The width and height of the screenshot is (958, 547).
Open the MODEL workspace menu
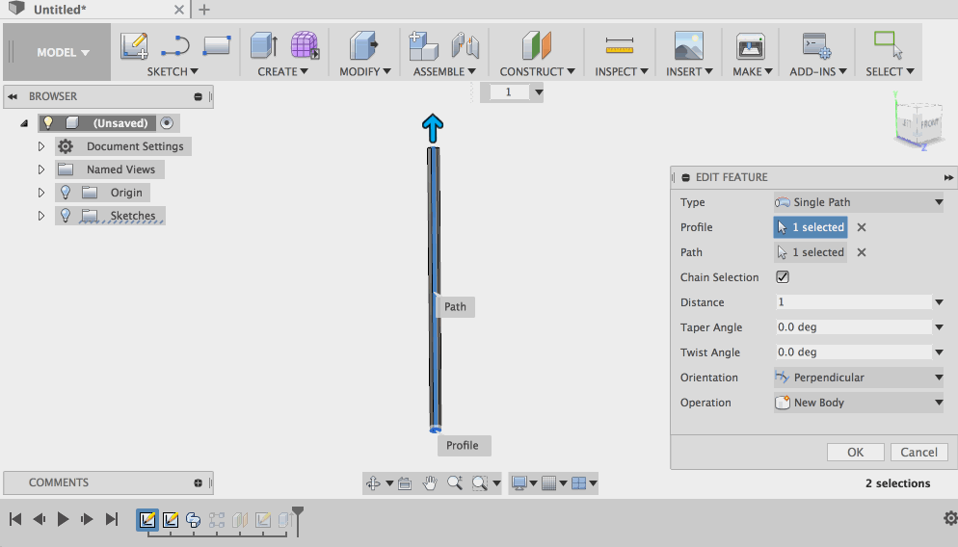click(63, 53)
